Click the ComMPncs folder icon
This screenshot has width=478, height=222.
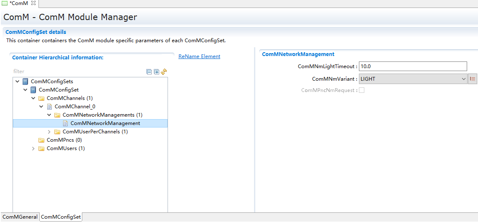[41, 140]
